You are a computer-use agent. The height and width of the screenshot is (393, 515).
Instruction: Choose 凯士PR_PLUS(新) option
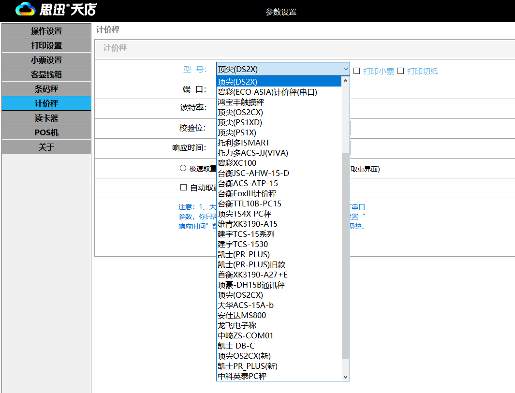[x=279, y=366]
